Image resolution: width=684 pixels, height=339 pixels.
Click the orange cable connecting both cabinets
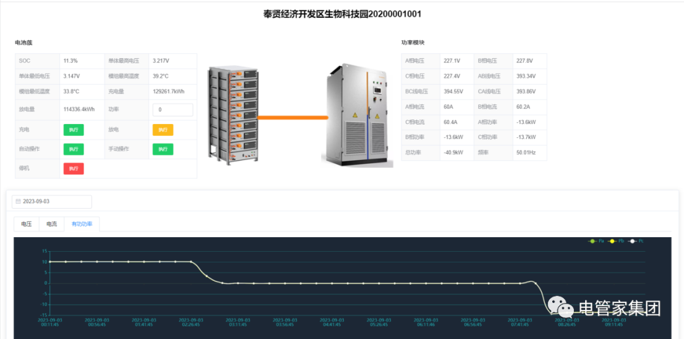point(291,118)
